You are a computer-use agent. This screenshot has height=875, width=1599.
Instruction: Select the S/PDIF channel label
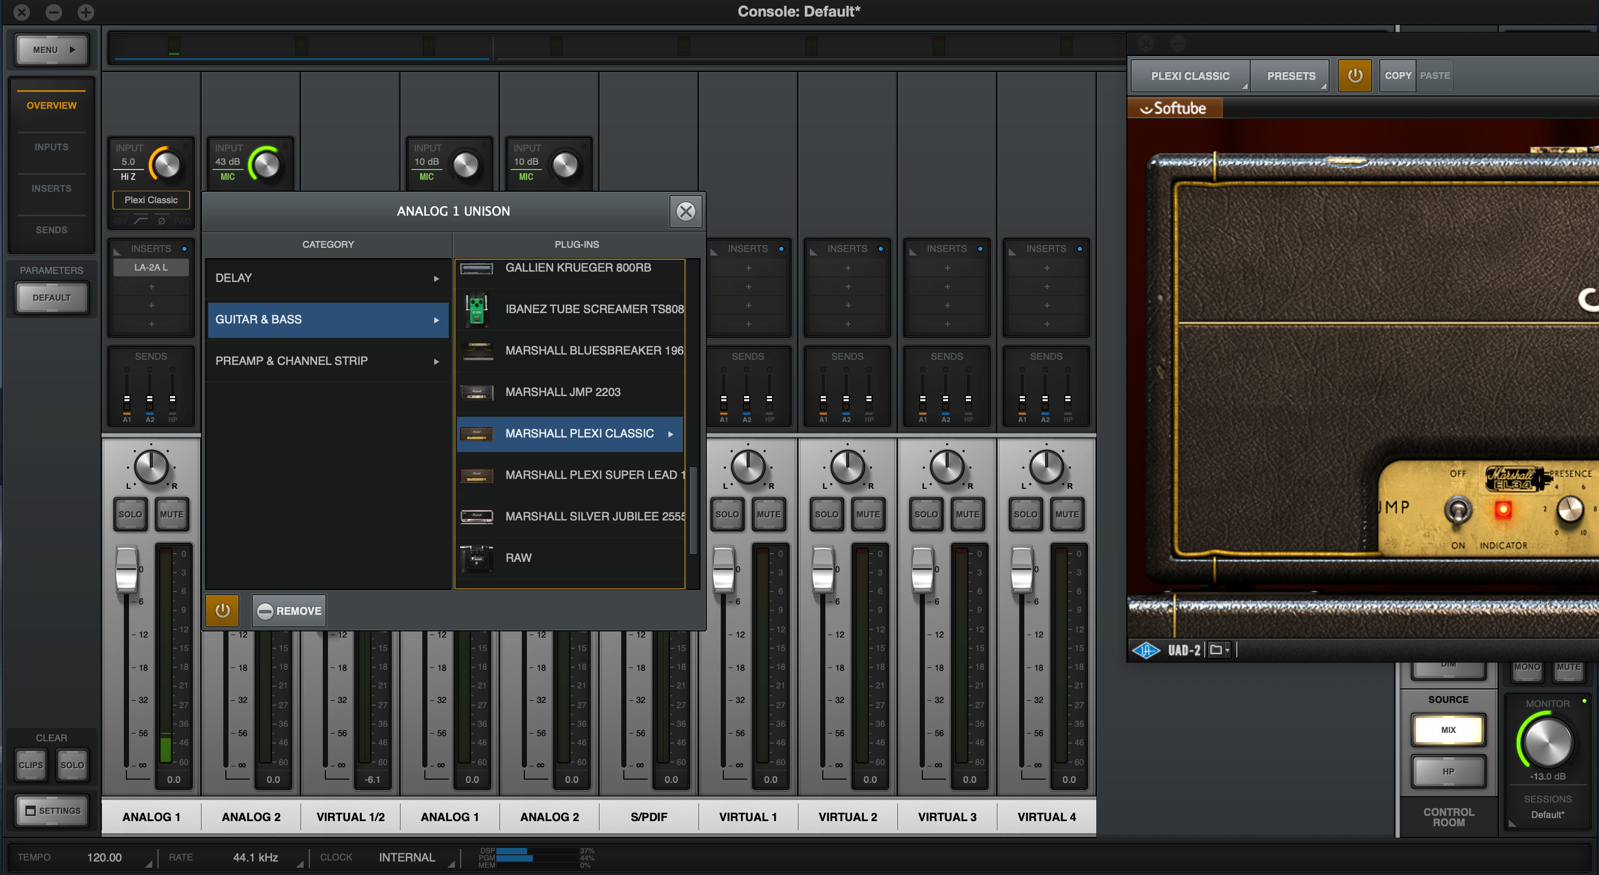(649, 816)
